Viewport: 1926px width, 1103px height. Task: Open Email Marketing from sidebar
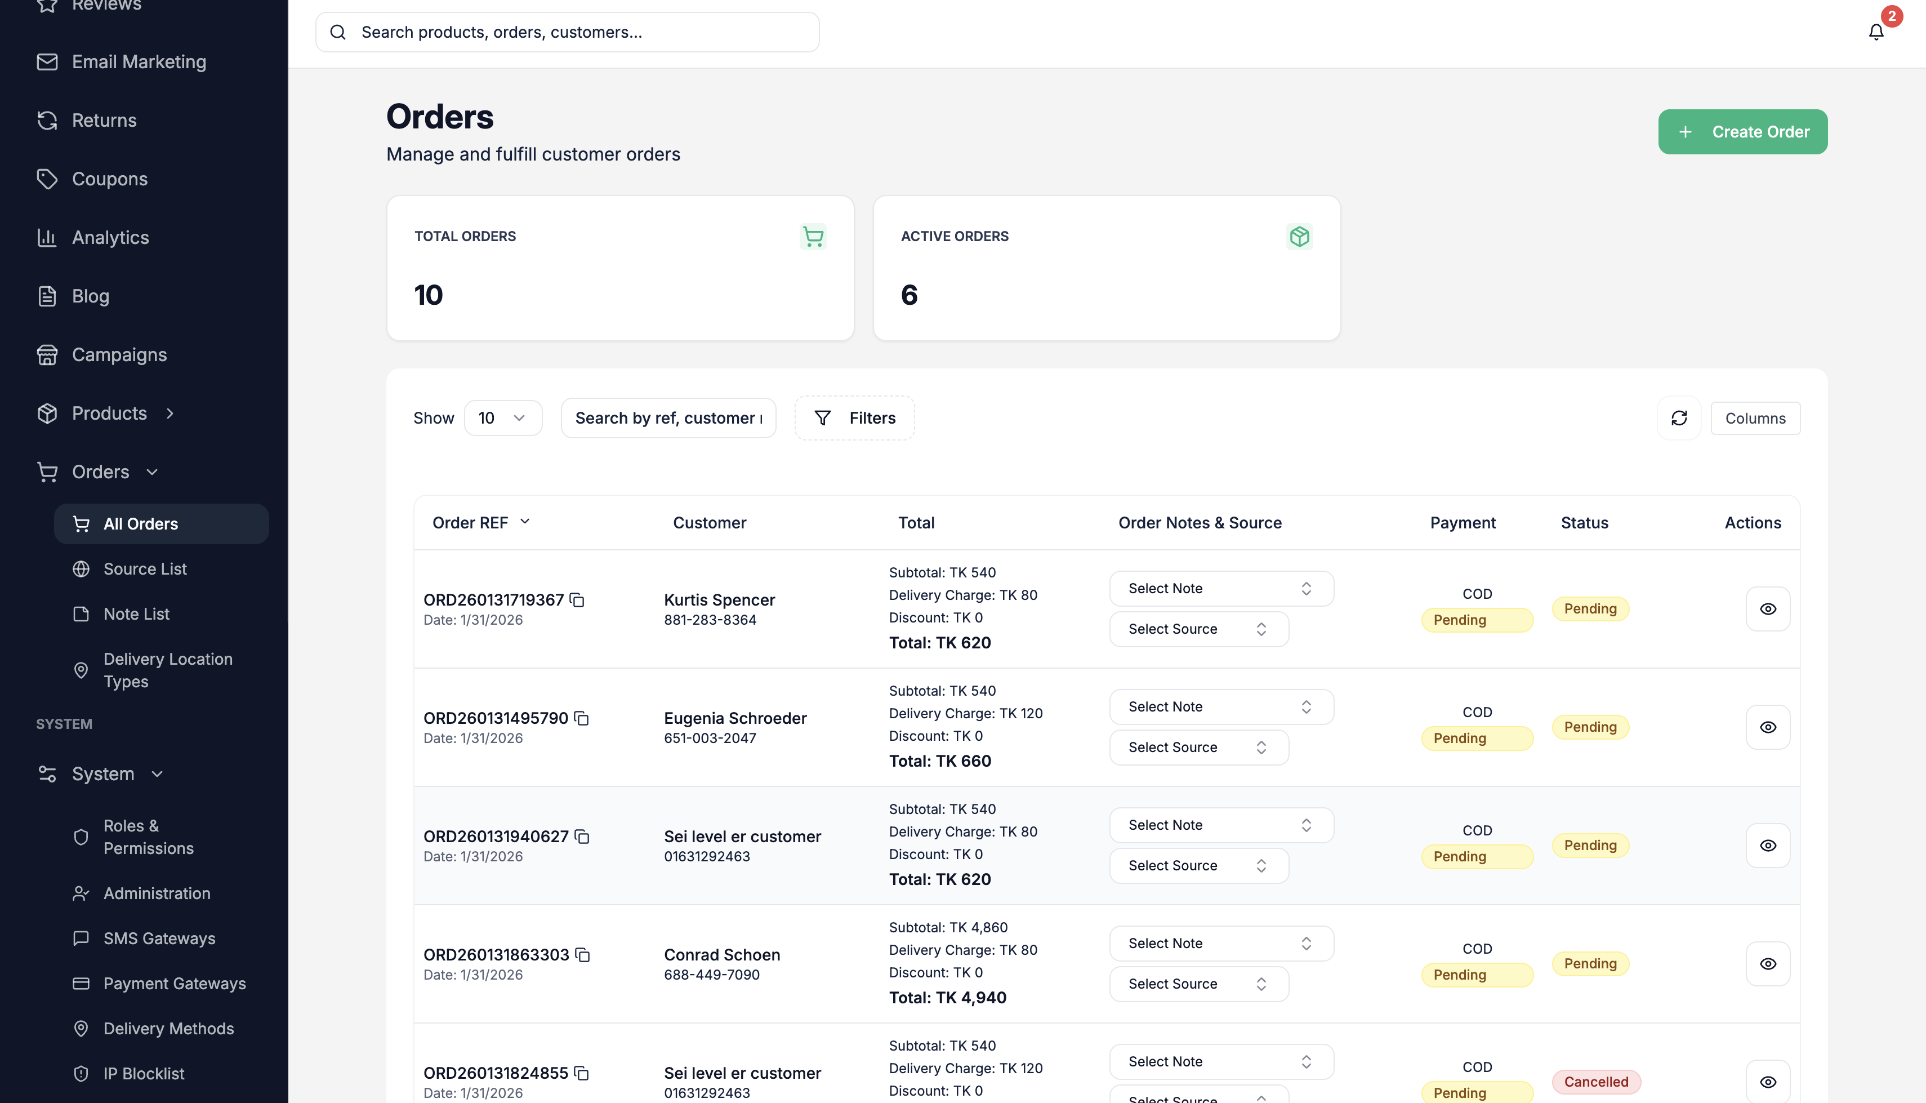[139, 61]
